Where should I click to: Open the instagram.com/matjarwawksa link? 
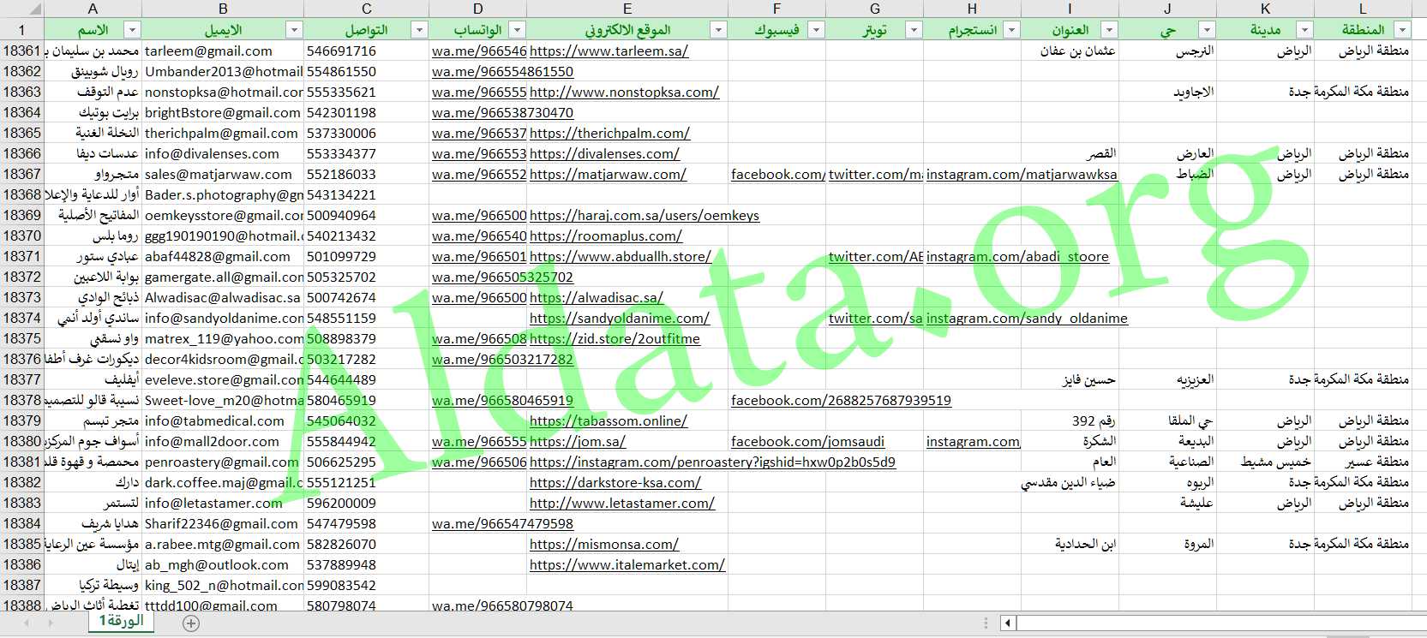1022,175
